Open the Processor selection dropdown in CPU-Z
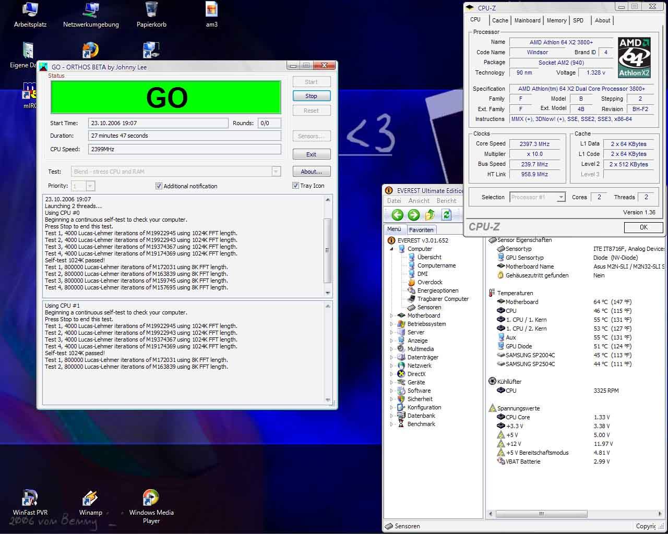Image resolution: width=668 pixels, height=534 pixels. (561, 197)
